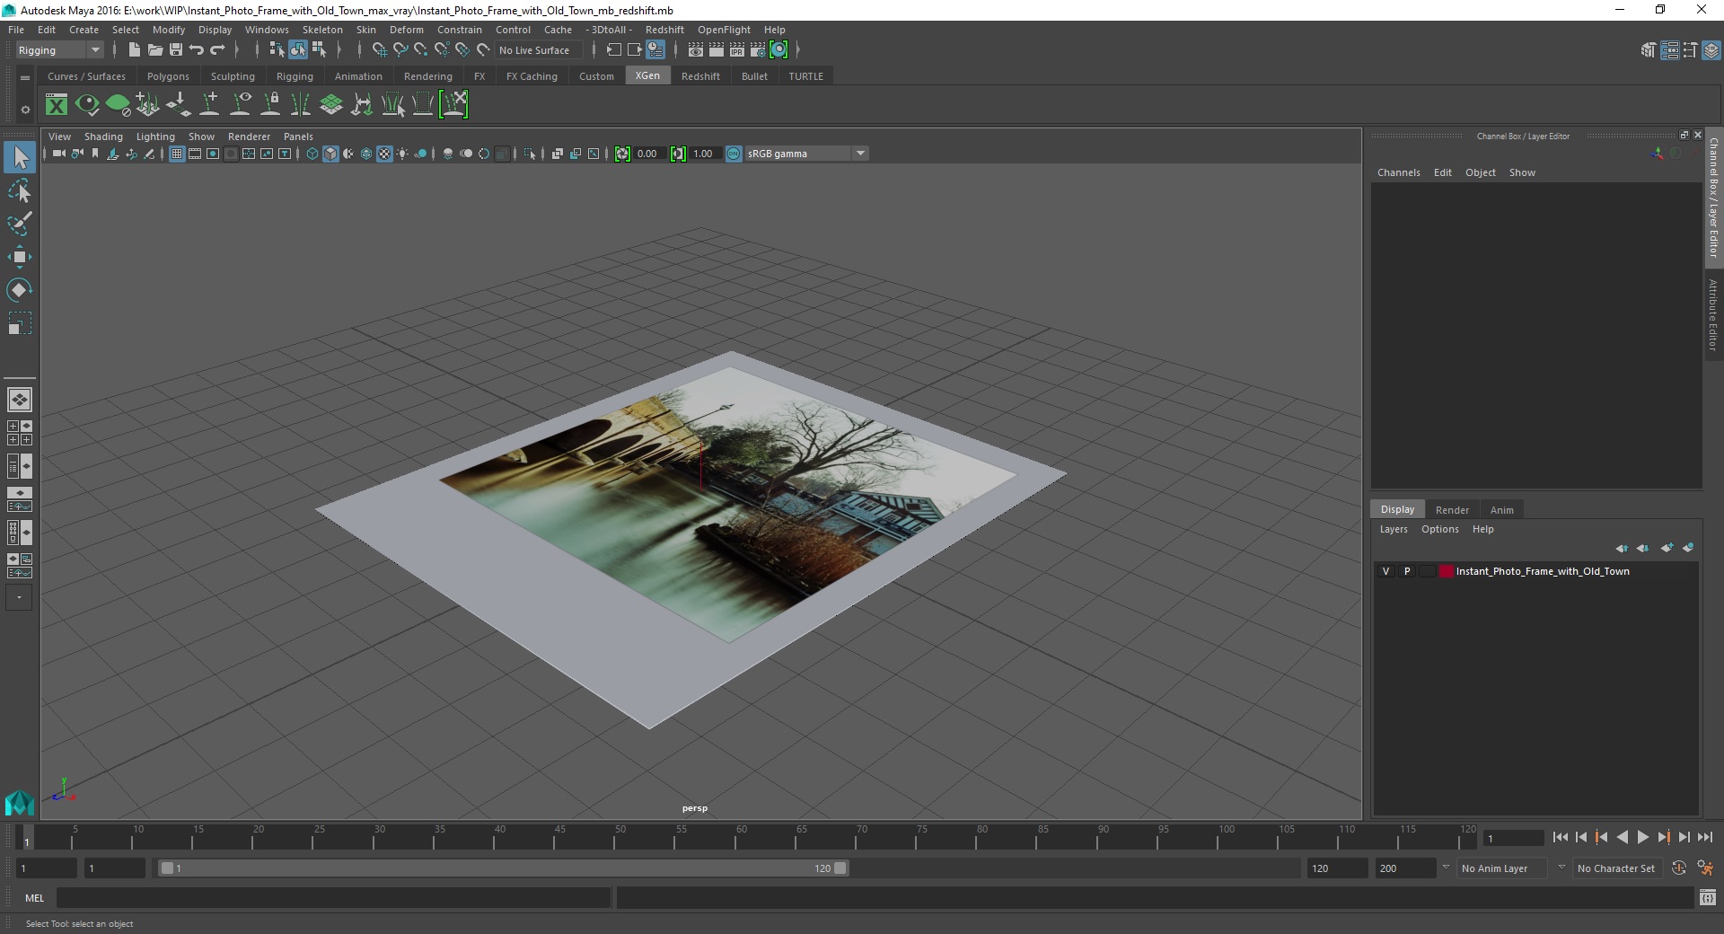Toggle sRGB gamma view transform ON button
Screen dimensions: 1724x934
(x=734, y=154)
